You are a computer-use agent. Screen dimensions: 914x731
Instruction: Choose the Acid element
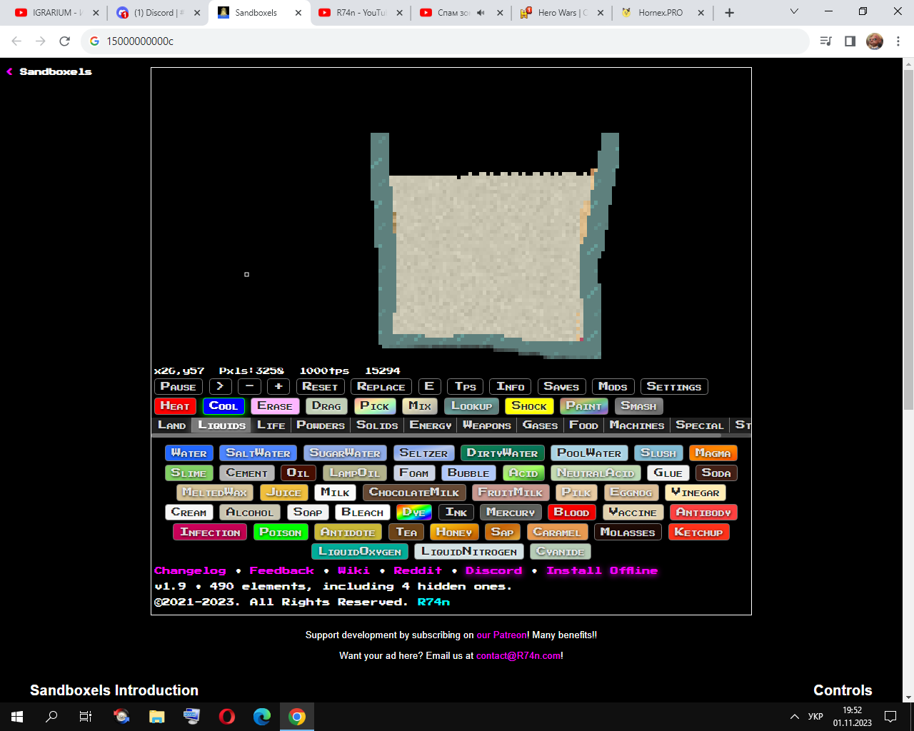tap(523, 473)
